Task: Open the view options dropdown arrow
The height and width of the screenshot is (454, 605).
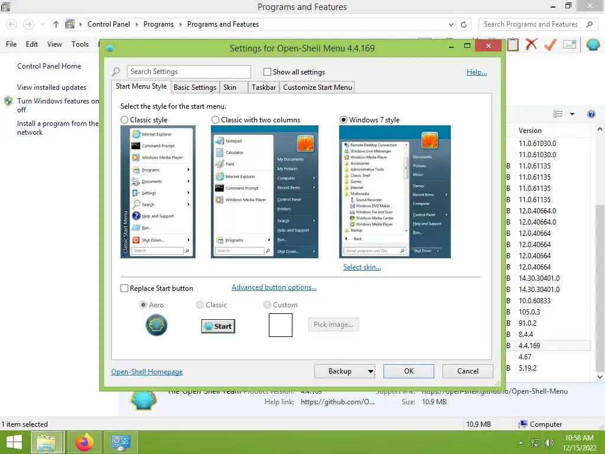Action: pos(572,114)
